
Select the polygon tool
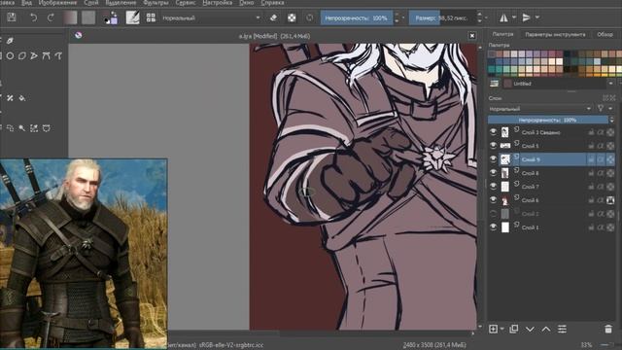pyautogui.click(x=22, y=56)
